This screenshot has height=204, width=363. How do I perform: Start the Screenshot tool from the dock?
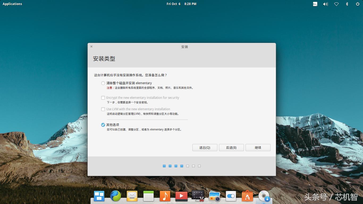198,196
